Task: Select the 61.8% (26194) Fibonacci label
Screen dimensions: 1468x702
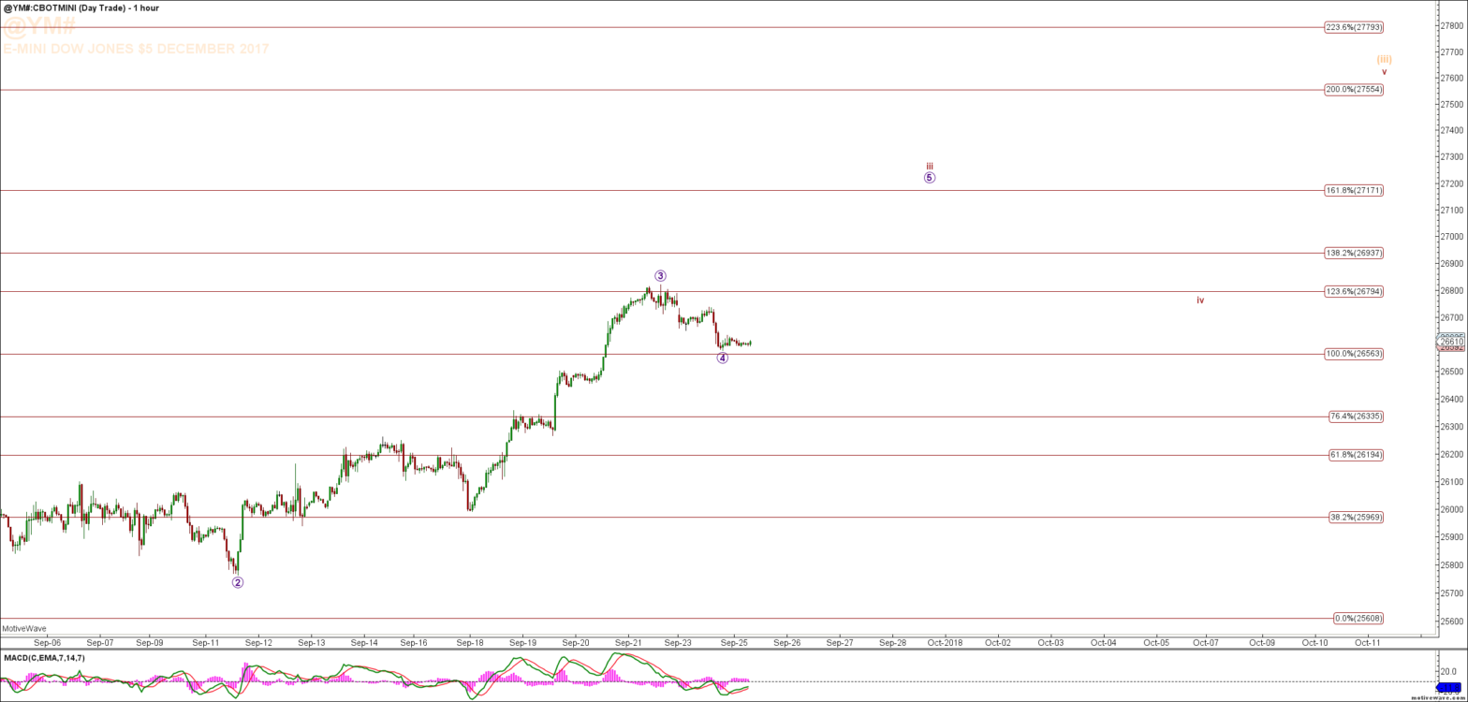Action: [x=1356, y=455]
